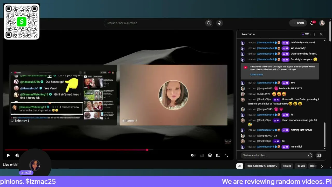
Task: Click avatar beside 'Goodnight everyone' message
Action: coord(243,59)
